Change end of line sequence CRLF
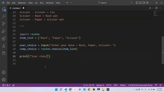164x92 pixels. coord(116,85)
